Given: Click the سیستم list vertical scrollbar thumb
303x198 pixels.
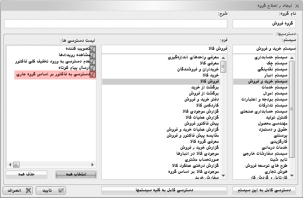Looking at the screenshot, I should coord(292,109).
